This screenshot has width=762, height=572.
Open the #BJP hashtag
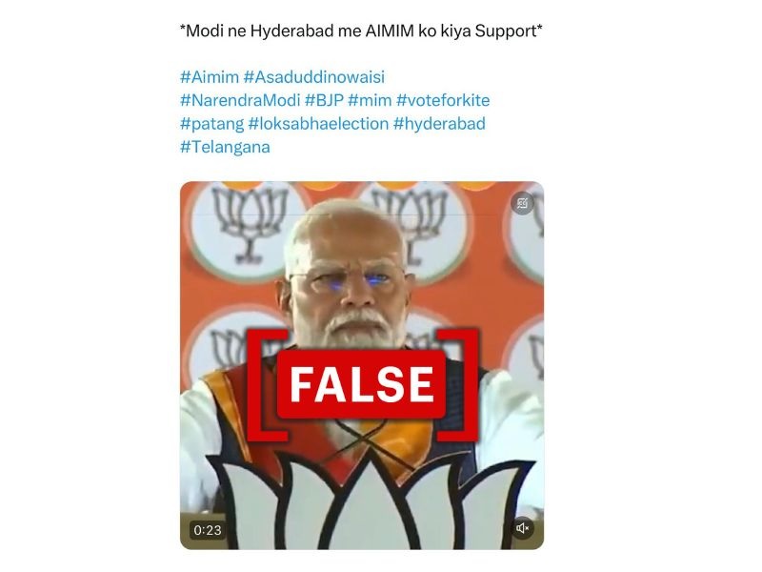point(324,100)
